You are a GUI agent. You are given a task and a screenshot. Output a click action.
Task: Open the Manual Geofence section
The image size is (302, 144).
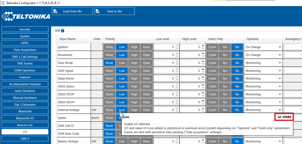25,98
